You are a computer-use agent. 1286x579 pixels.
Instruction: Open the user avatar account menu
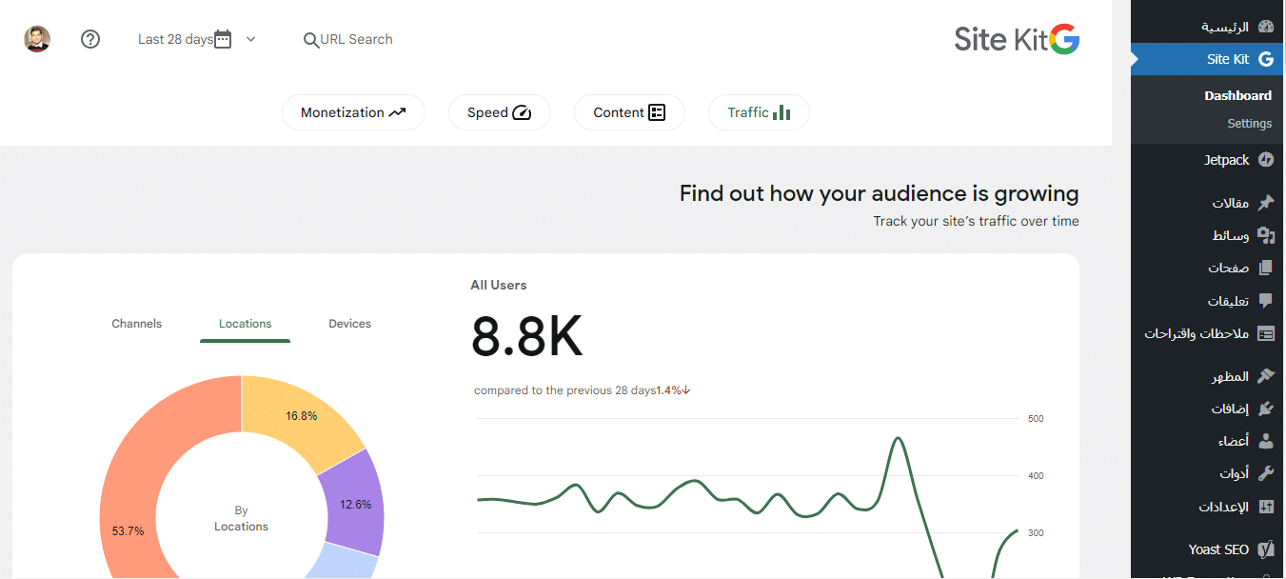tap(37, 39)
